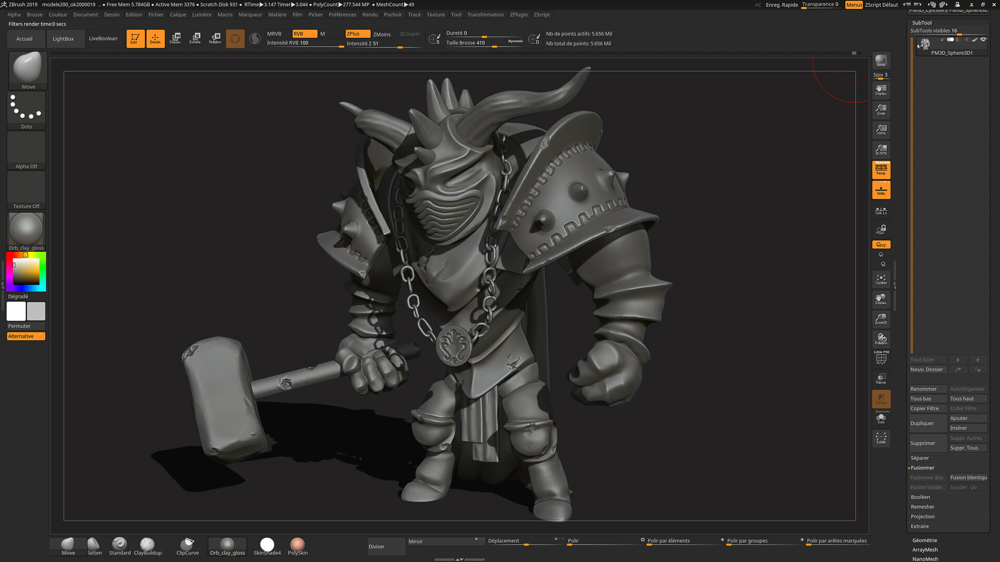Expand the Géométrie section
Screen dimensions: 1000x562
click(x=924, y=540)
